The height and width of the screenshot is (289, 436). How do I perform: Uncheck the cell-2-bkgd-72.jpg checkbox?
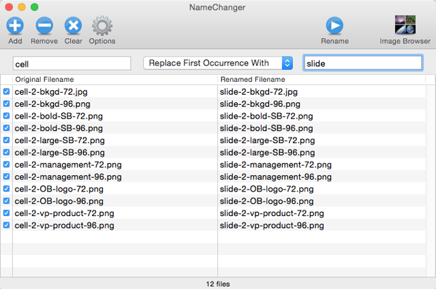point(6,91)
